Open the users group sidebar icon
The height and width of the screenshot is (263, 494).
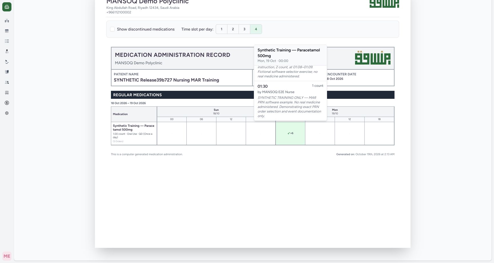tap(7, 82)
